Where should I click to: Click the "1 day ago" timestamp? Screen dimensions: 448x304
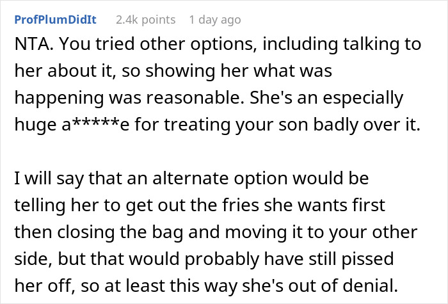[x=215, y=20]
